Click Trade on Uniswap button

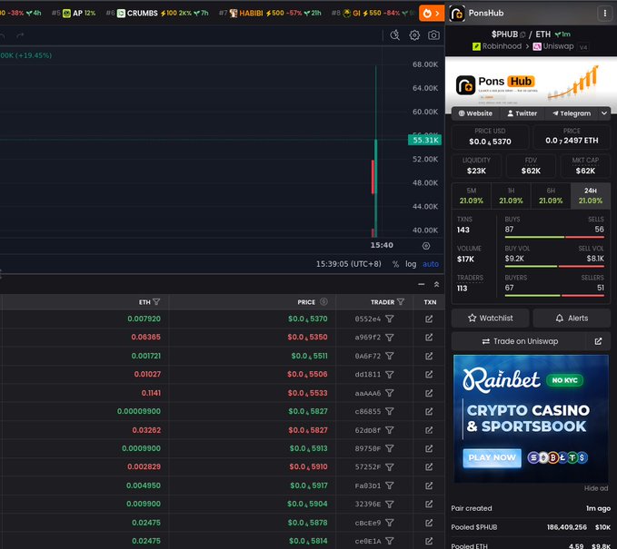(520, 341)
